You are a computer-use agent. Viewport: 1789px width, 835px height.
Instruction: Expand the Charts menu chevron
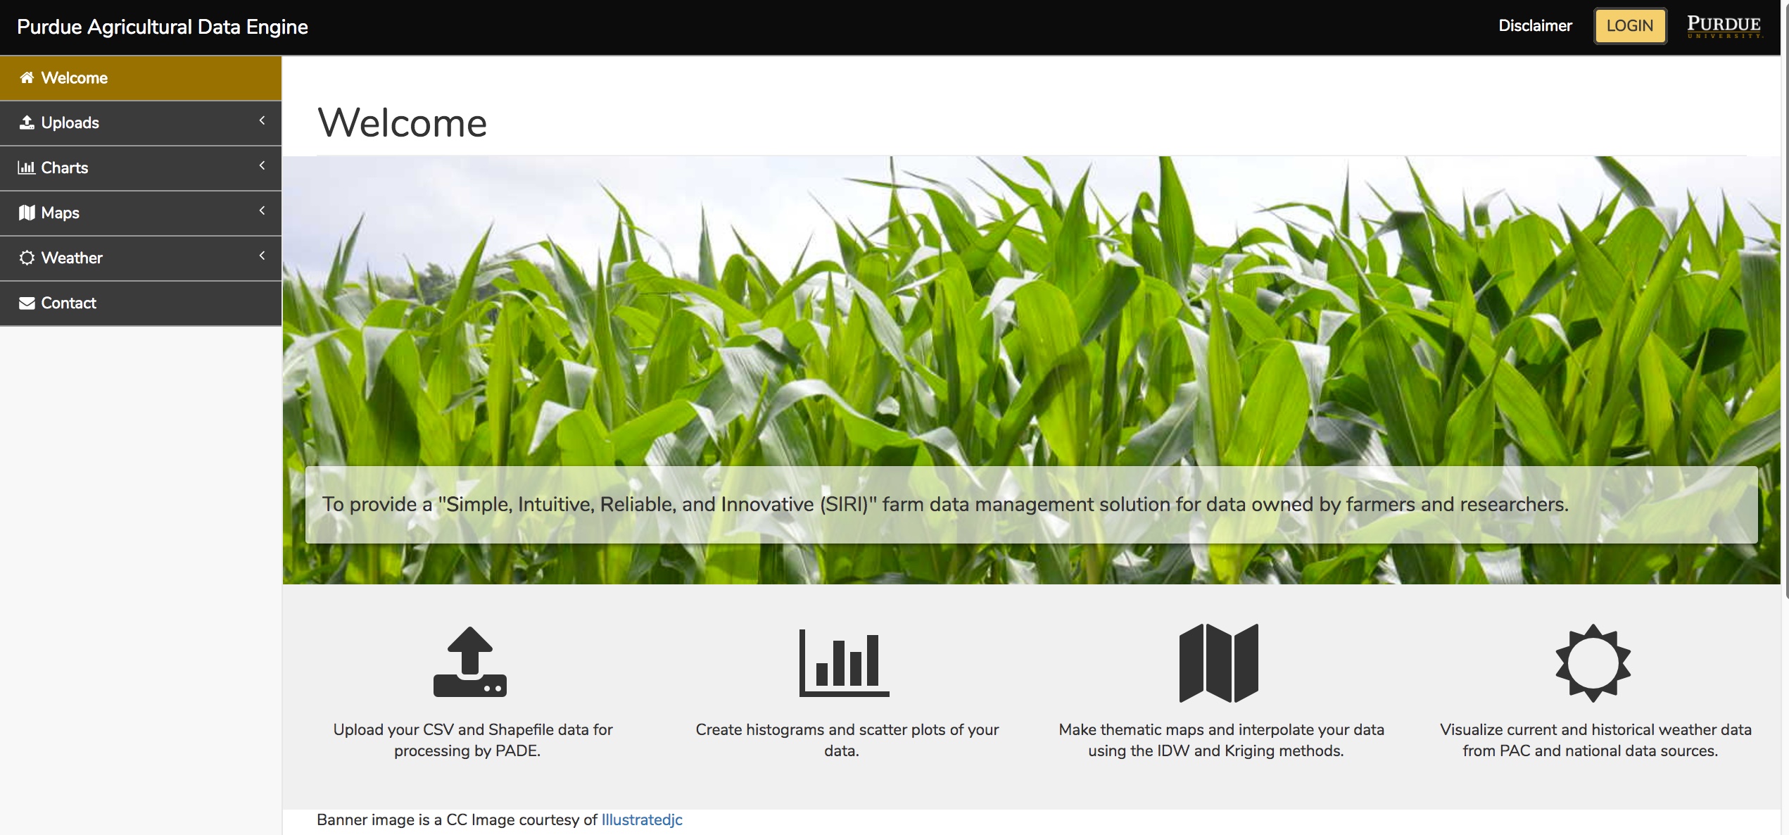coord(262,165)
